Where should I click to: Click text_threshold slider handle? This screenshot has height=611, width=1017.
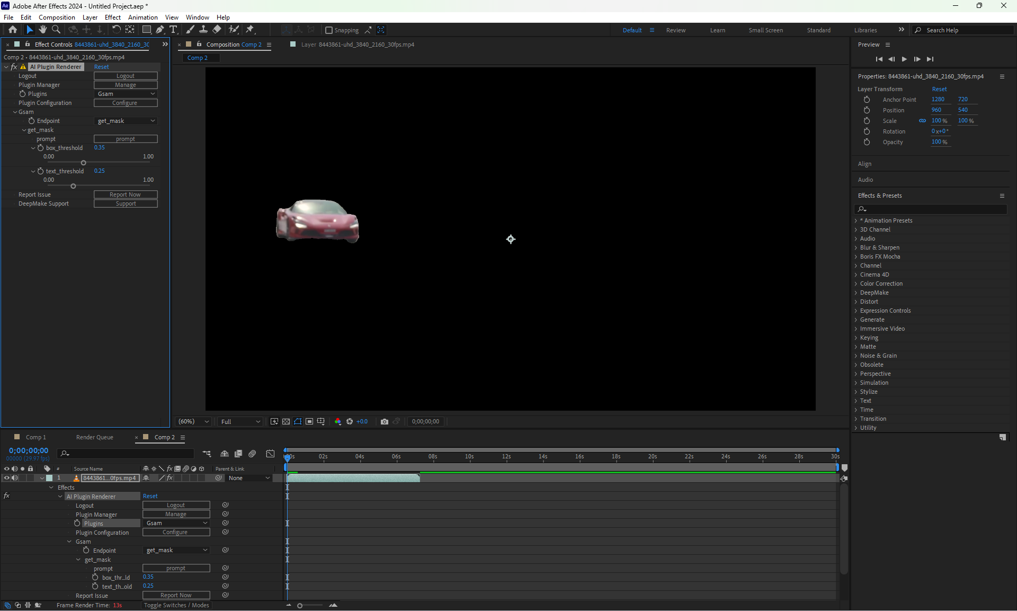pyautogui.click(x=73, y=186)
